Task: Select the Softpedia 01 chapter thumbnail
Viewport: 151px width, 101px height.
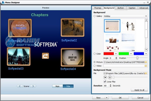Action: coord(20,28)
